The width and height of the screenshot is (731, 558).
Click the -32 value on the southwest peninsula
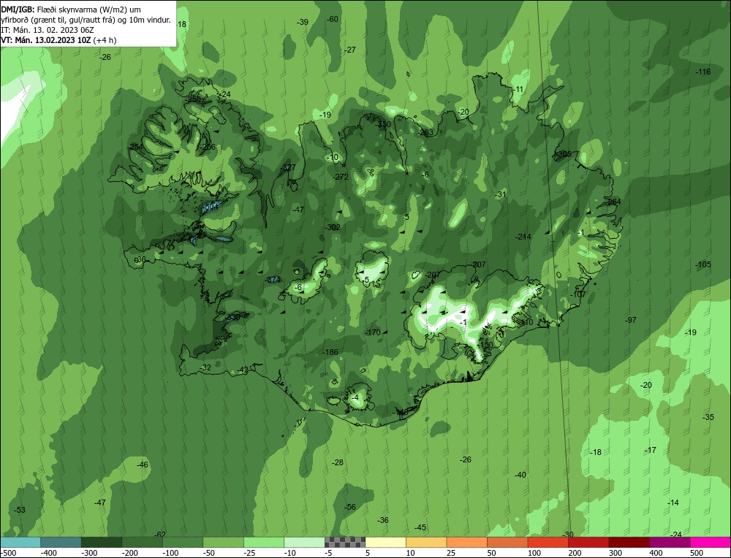[205, 367]
